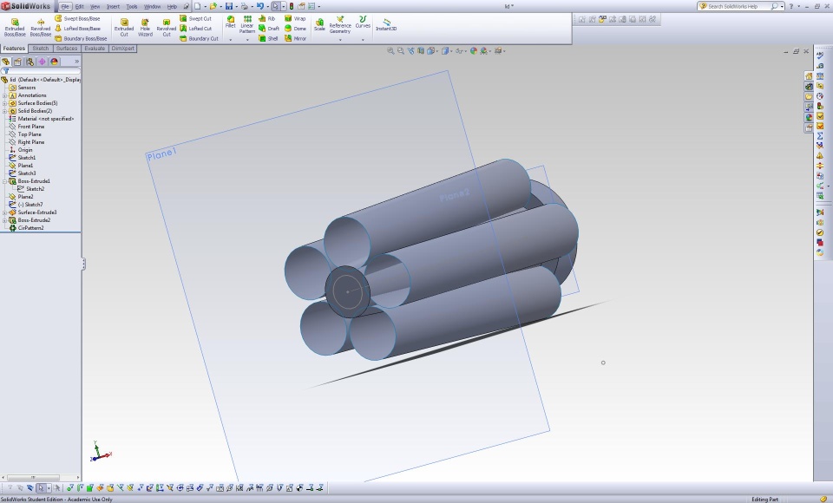833x503 pixels.
Task: Select the Revolved Boss/Base tool
Action: coord(41,27)
